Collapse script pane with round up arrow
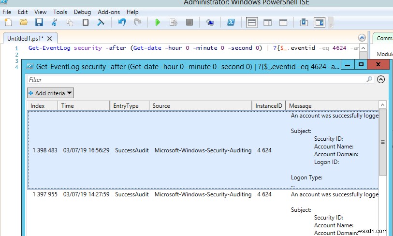 (362, 38)
